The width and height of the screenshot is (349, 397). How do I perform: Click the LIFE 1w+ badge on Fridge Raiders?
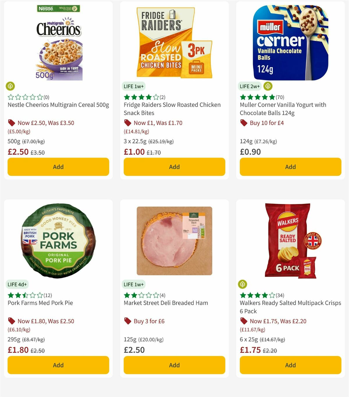(133, 86)
